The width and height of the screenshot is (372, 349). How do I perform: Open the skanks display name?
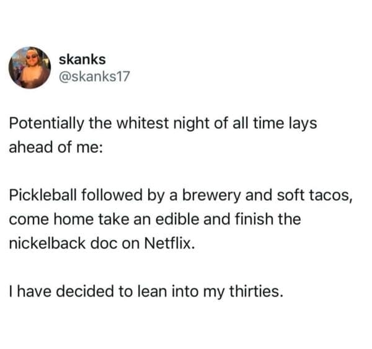click(x=82, y=59)
